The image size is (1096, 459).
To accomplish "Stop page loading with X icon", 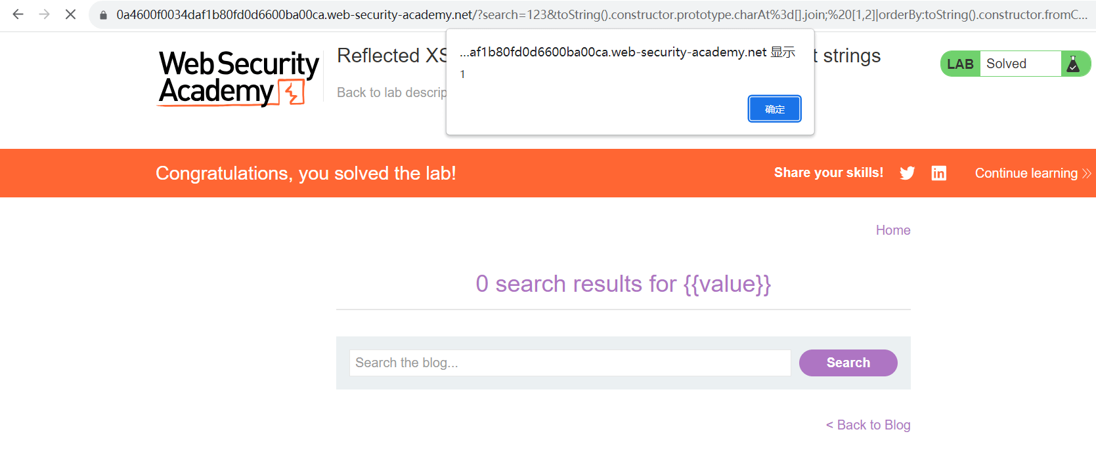I will pos(71,14).
